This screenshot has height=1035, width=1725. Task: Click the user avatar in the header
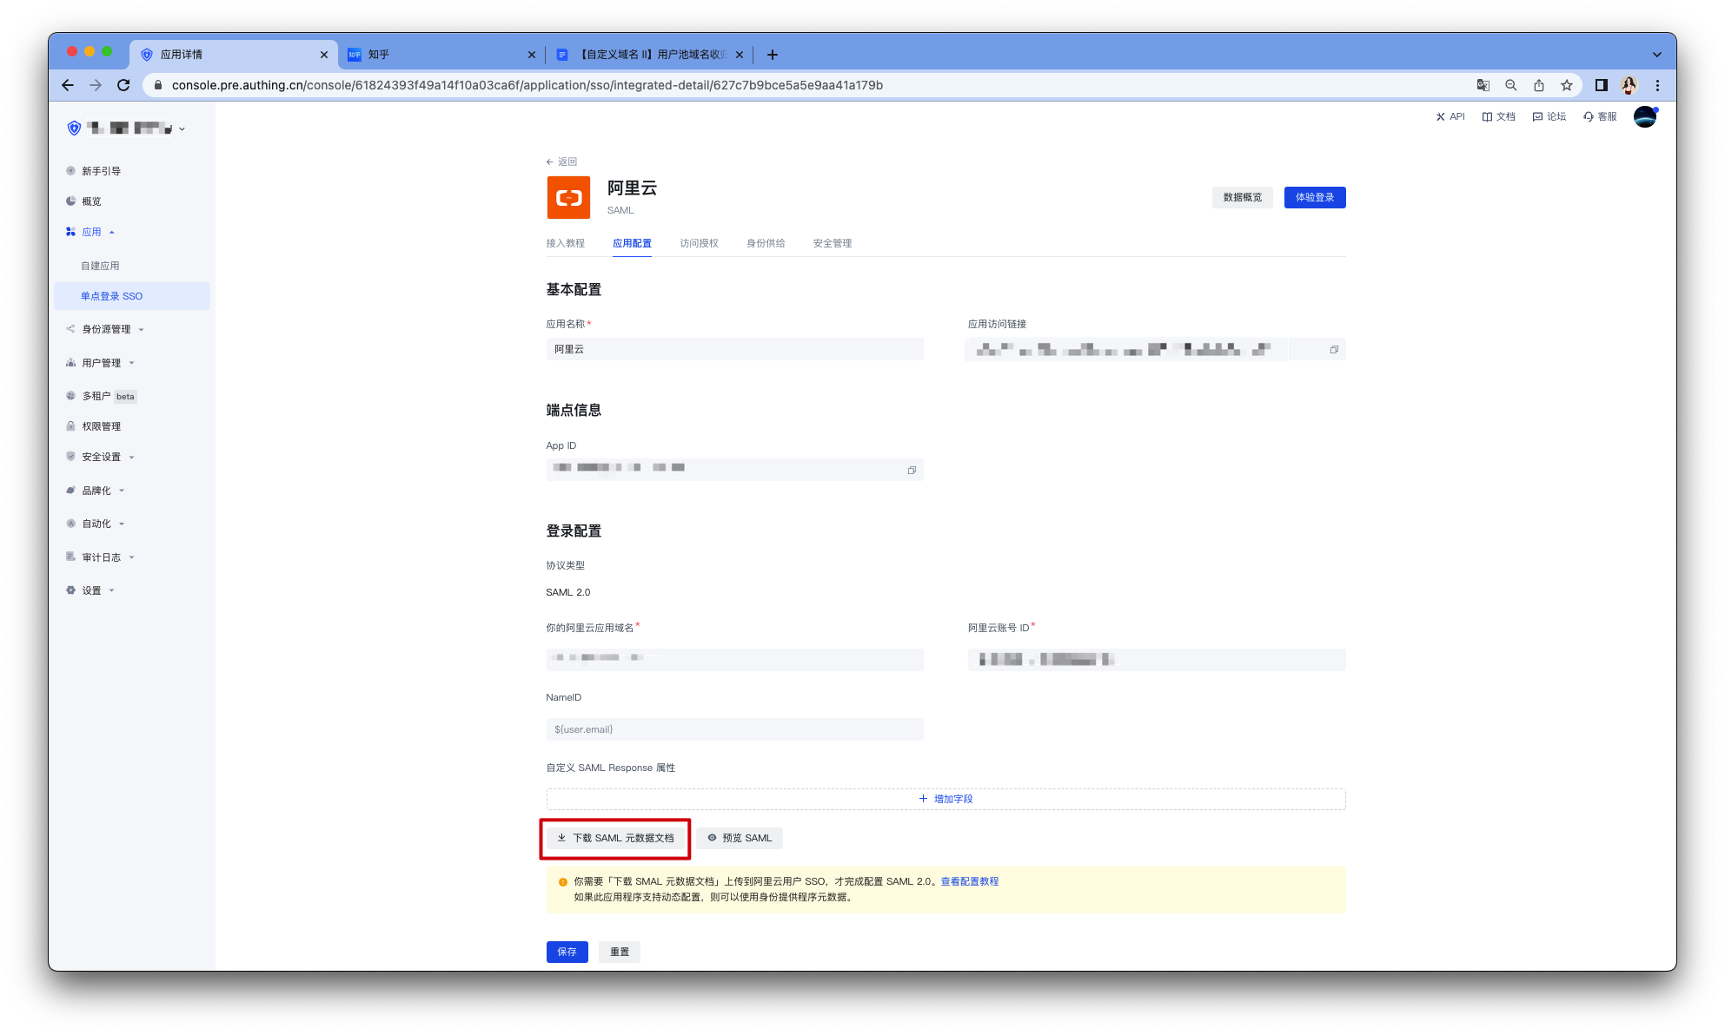coord(1644,116)
